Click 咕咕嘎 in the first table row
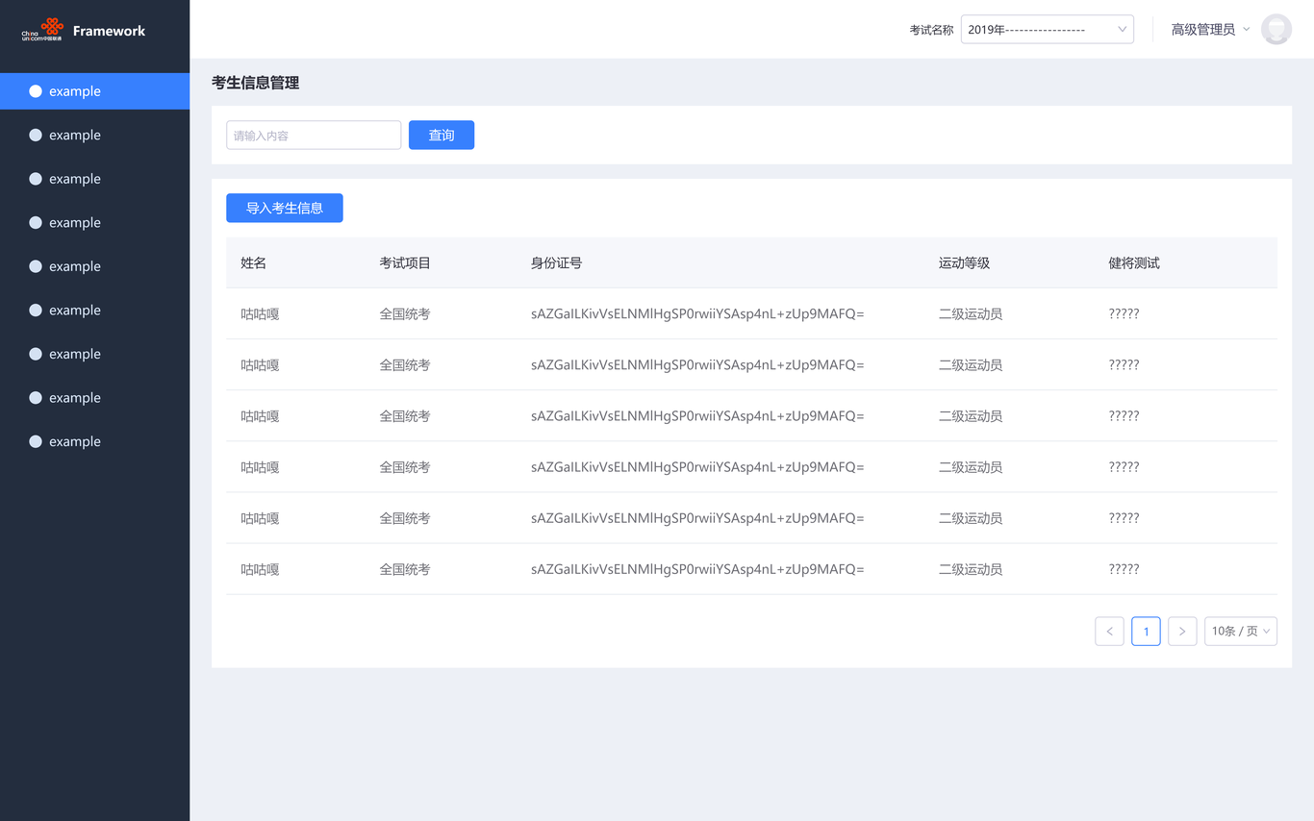Image resolution: width=1314 pixels, height=821 pixels. point(260,314)
